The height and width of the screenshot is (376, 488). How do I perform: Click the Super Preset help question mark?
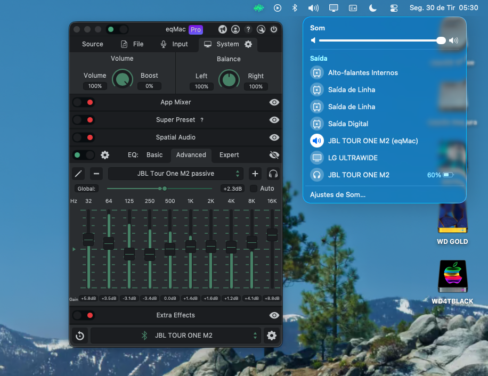(x=202, y=120)
